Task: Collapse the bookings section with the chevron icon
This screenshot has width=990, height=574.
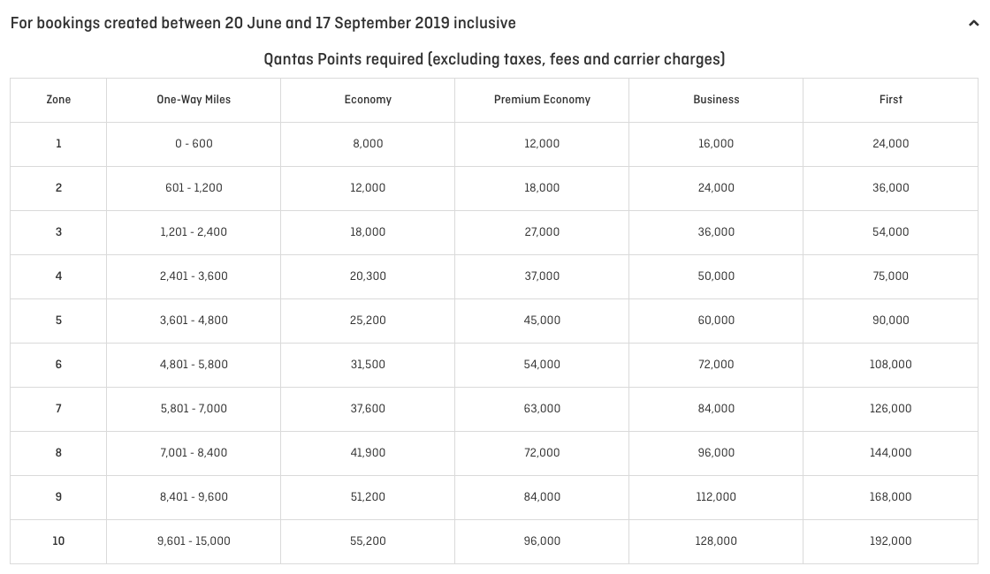Action: coord(973,23)
